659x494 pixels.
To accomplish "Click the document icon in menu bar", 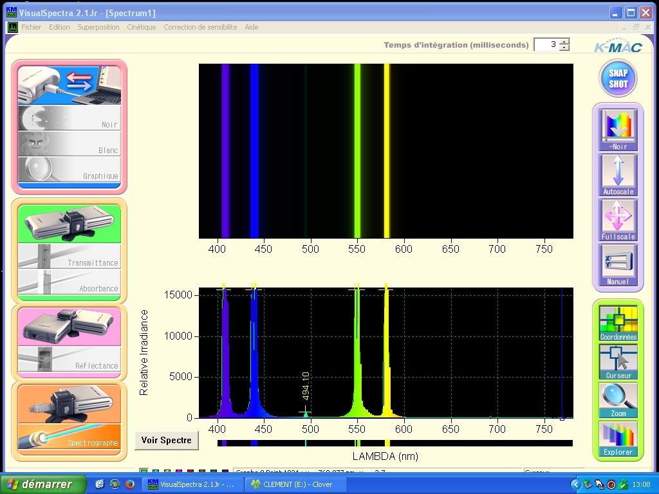I will tap(13, 27).
